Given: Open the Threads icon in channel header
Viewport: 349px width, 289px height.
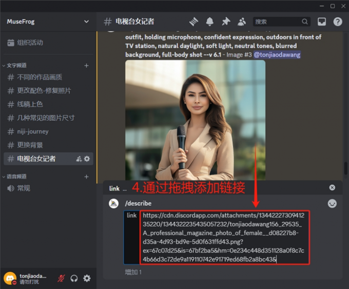Looking at the screenshot, I should pos(193,22).
